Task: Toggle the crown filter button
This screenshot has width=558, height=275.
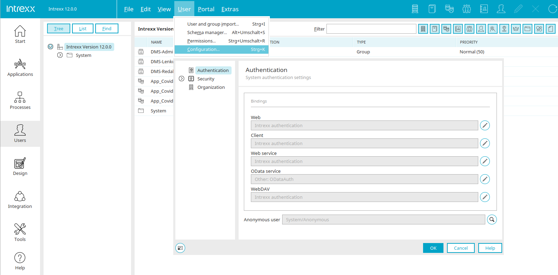Action: [516, 29]
